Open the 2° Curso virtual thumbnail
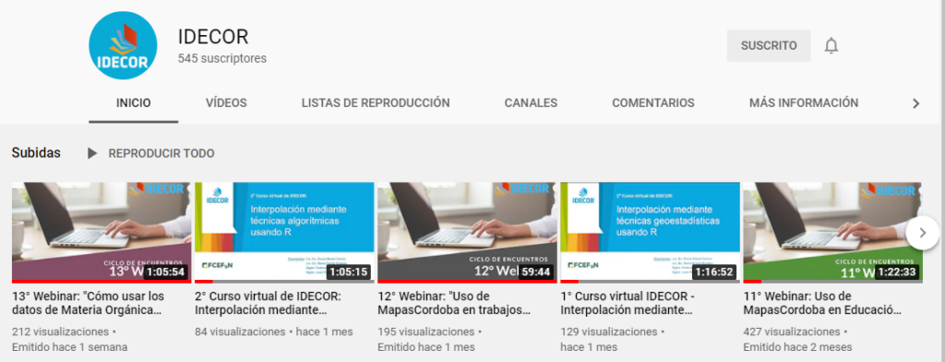The width and height of the screenshot is (945, 362). point(284,232)
